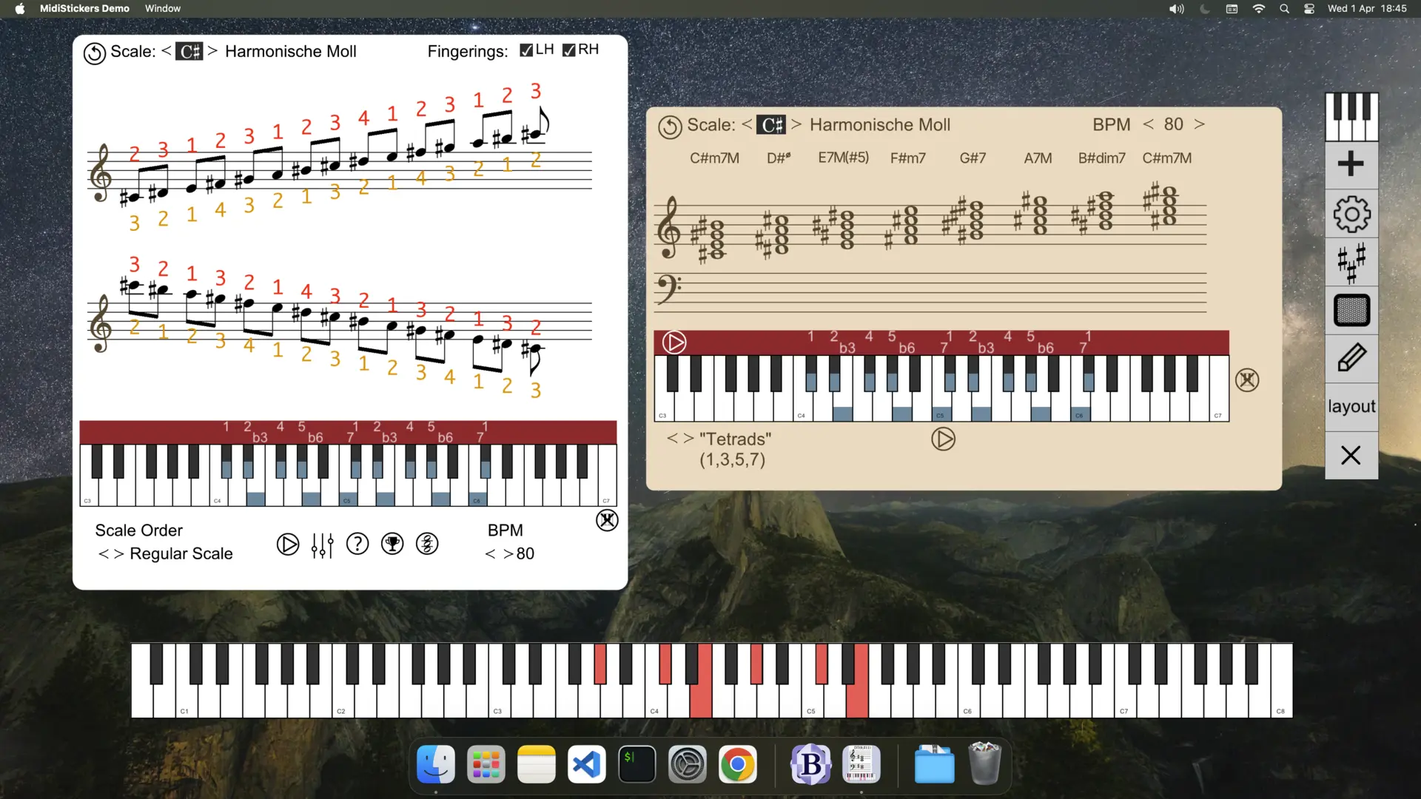Click the trophy icon in the scale sticker
Viewport: 1421px width, 799px height.
coord(392,544)
